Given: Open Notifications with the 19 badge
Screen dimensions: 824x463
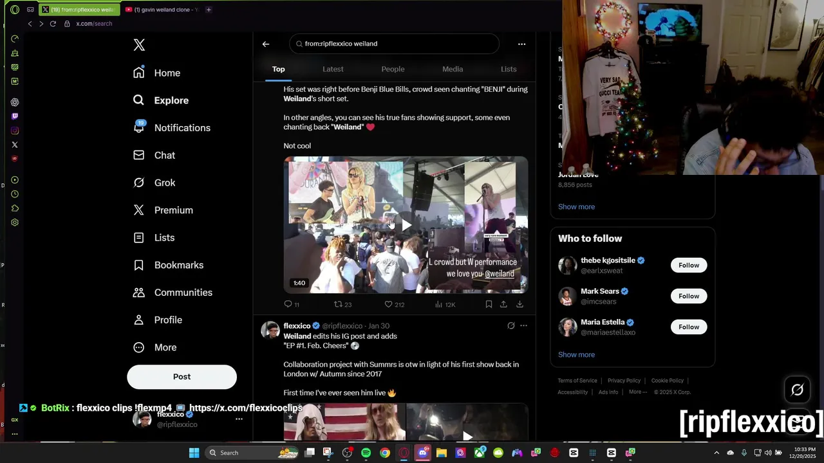Looking at the screenshot, I should (x=172, y=128).
